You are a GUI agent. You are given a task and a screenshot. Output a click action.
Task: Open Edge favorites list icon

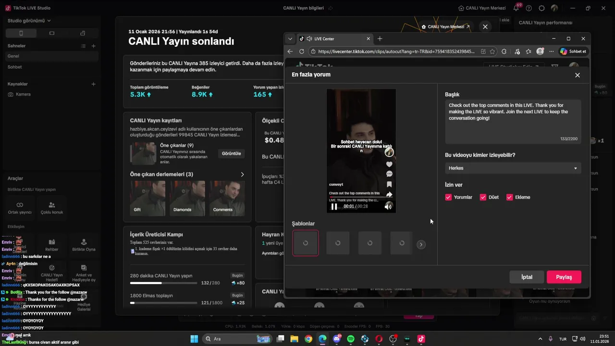point(529,51)
